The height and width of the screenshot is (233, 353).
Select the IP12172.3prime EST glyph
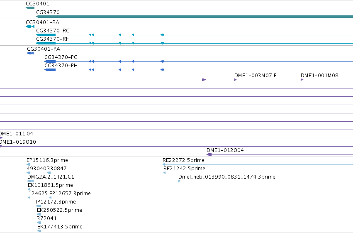click(39, 206)
